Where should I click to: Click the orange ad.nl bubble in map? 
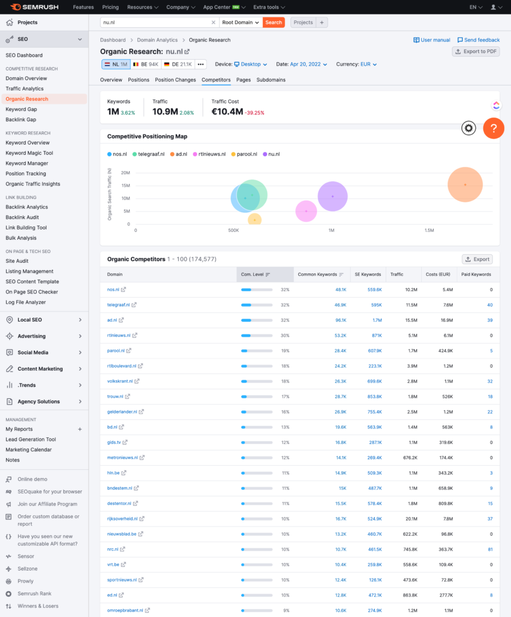point(465,184)
